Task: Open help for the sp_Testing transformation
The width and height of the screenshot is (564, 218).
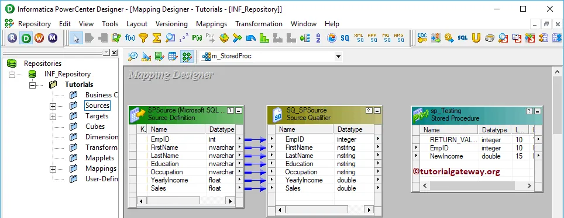Action: (x=529, y=111)
